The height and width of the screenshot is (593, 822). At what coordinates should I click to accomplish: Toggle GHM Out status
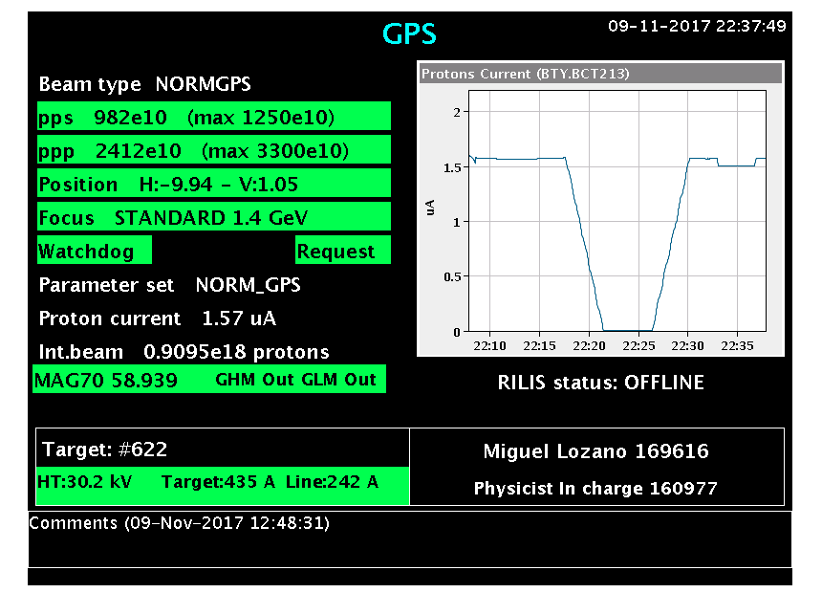pos(256,379)
